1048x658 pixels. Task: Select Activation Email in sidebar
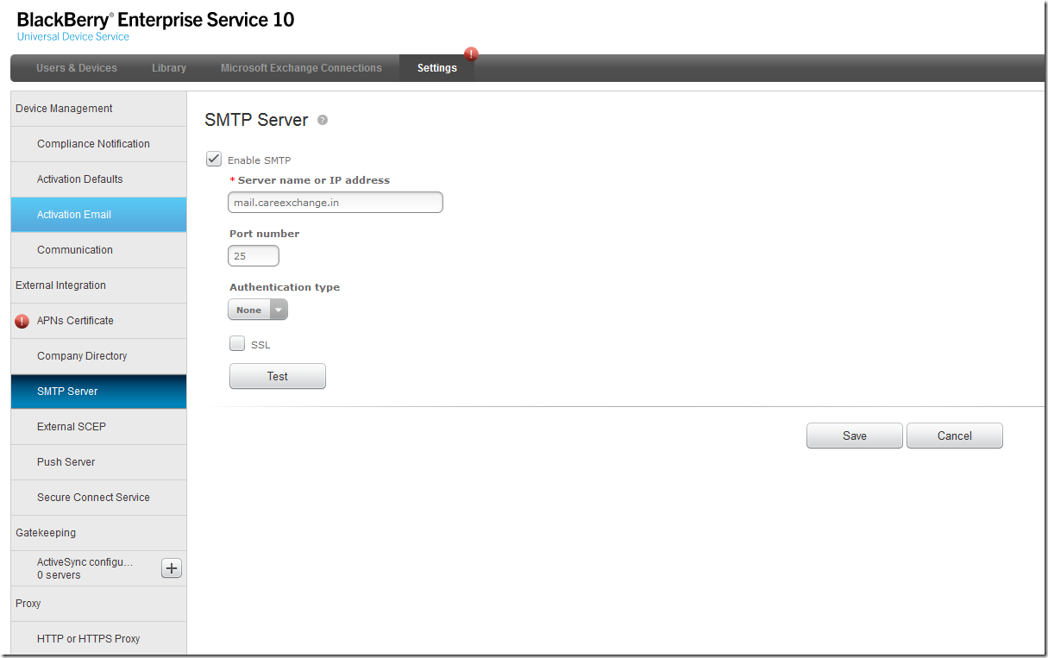[98, 215]
